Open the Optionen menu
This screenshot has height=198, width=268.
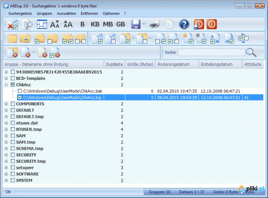111,13
